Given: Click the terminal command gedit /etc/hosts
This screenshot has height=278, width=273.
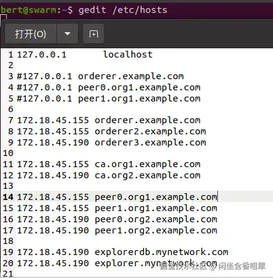Looking at the screenshot, I should point(123,10).
